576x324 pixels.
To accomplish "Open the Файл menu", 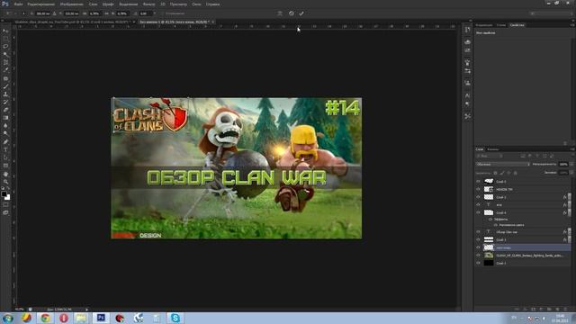I will coord(18,4).
